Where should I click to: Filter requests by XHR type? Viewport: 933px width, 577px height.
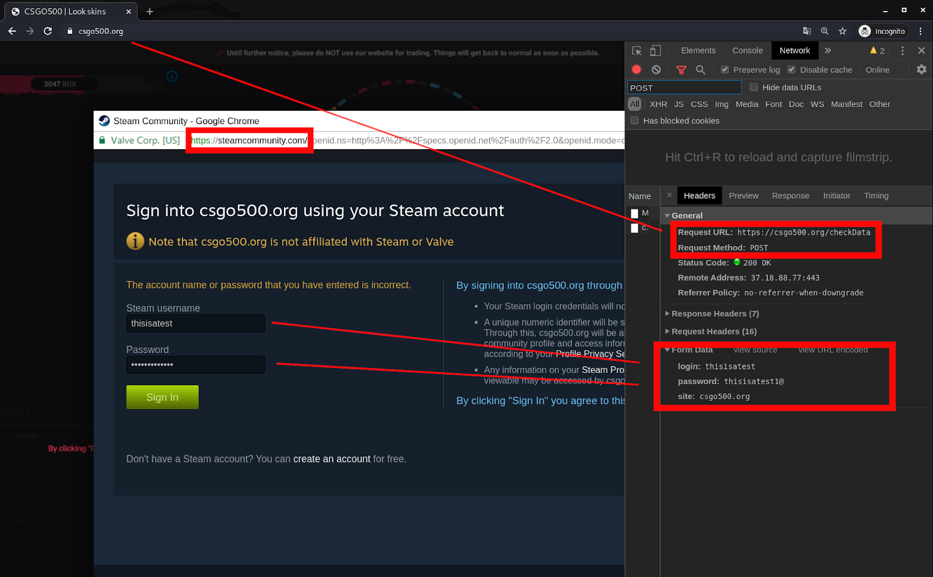[x=658, y=104]
